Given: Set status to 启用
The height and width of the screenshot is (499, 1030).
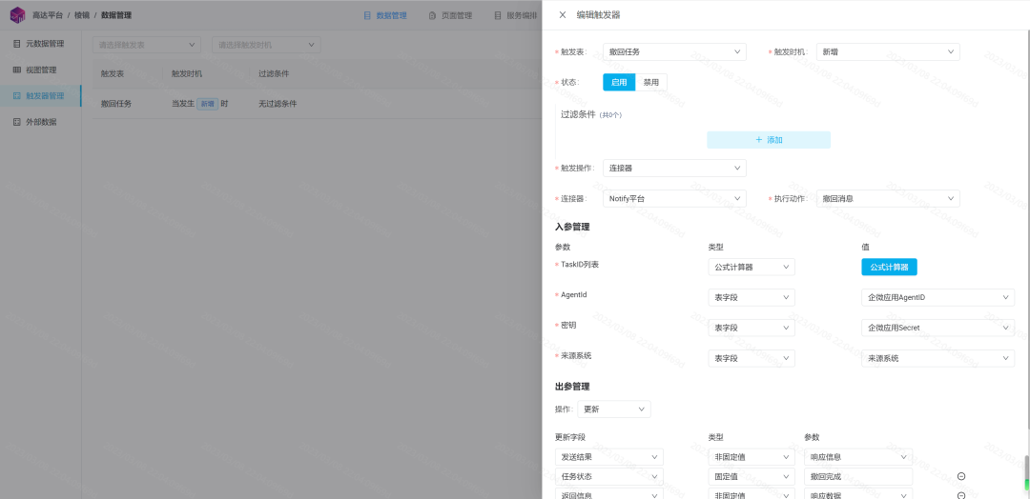Looking at the screenshot, I should coord(619,83).
